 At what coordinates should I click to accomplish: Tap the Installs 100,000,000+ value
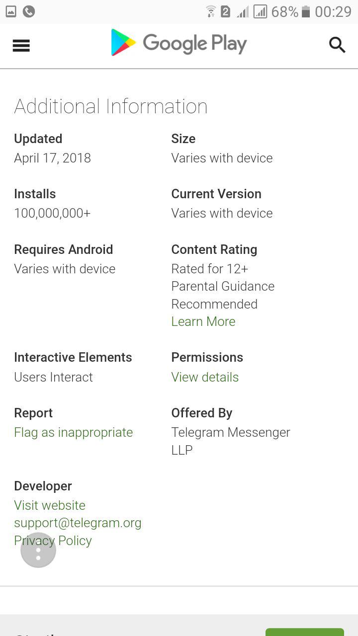coord(52,213)
